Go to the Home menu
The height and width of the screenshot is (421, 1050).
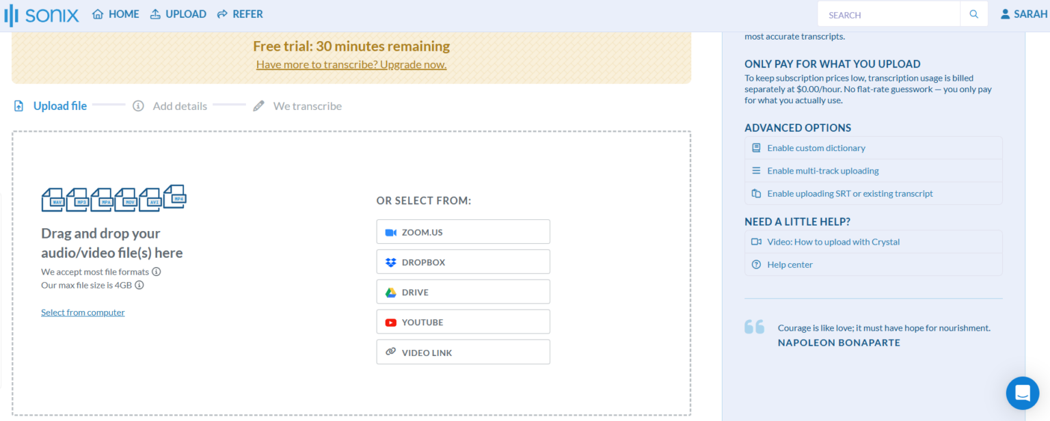[x=116, y=14]
